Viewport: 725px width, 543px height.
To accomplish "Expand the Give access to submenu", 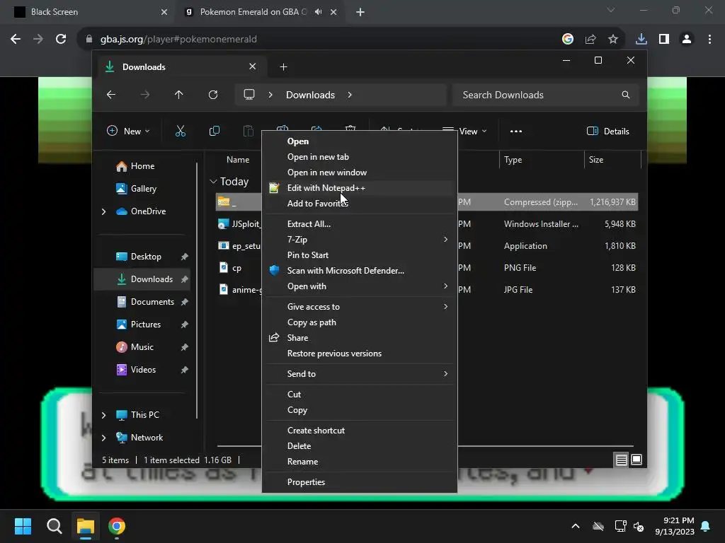I will (x=359, y=307).
